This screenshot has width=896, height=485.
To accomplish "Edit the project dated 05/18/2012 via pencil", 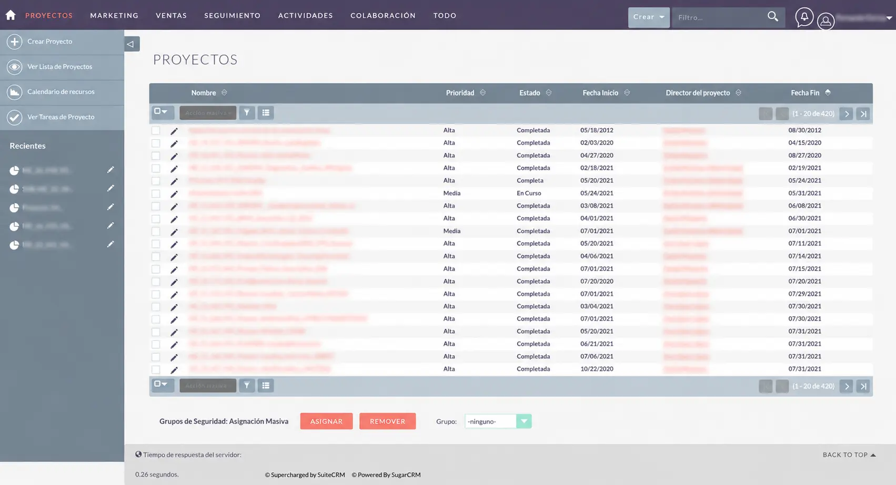I will [174, 131].
